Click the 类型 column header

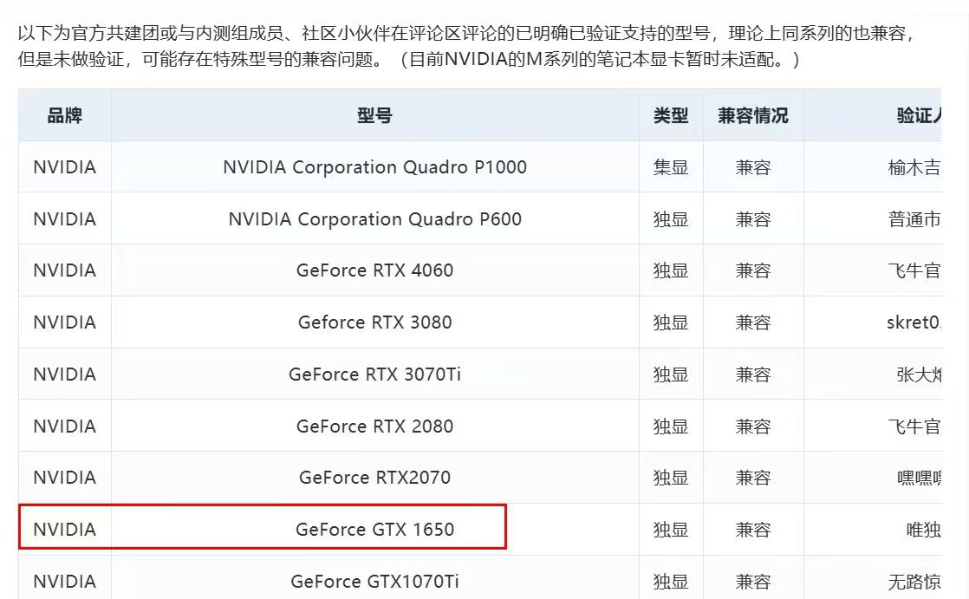[671, 115]
